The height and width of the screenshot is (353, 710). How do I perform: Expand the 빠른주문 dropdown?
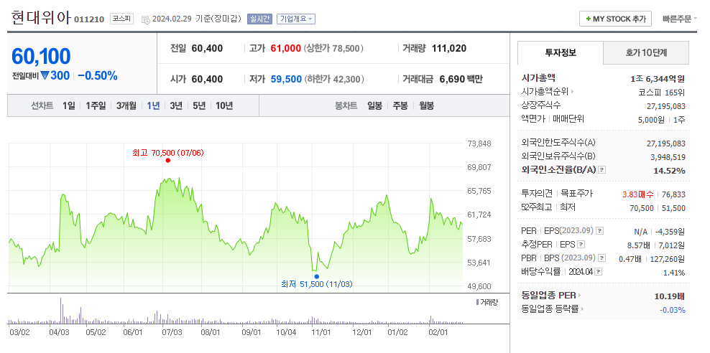point(679,19)
